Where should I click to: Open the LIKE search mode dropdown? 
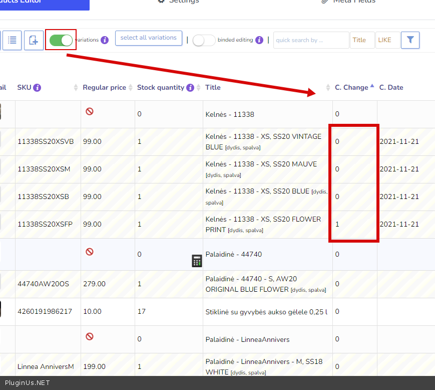pos(387,40)
